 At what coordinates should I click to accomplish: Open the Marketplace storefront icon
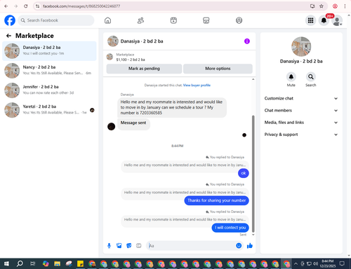click(x=206, y=20)
